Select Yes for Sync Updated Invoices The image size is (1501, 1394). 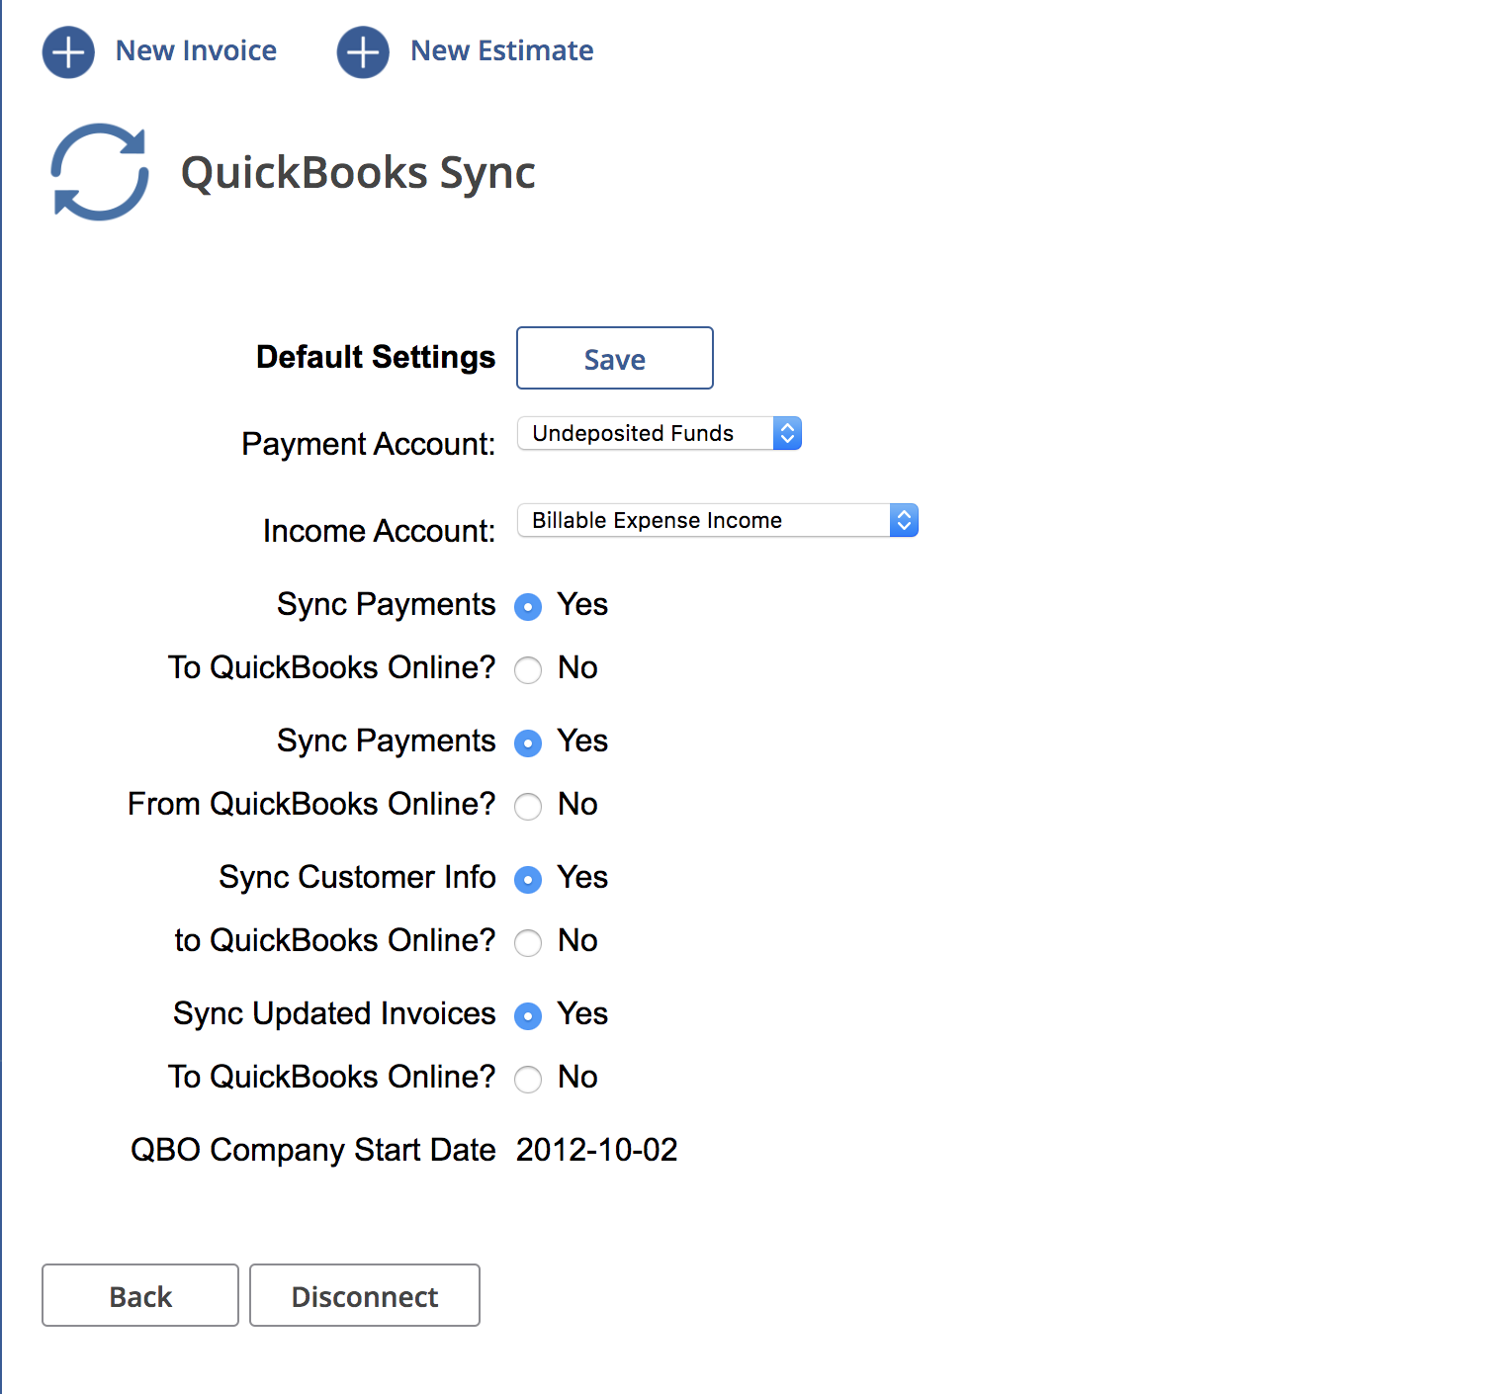(x=528, y=1016)
